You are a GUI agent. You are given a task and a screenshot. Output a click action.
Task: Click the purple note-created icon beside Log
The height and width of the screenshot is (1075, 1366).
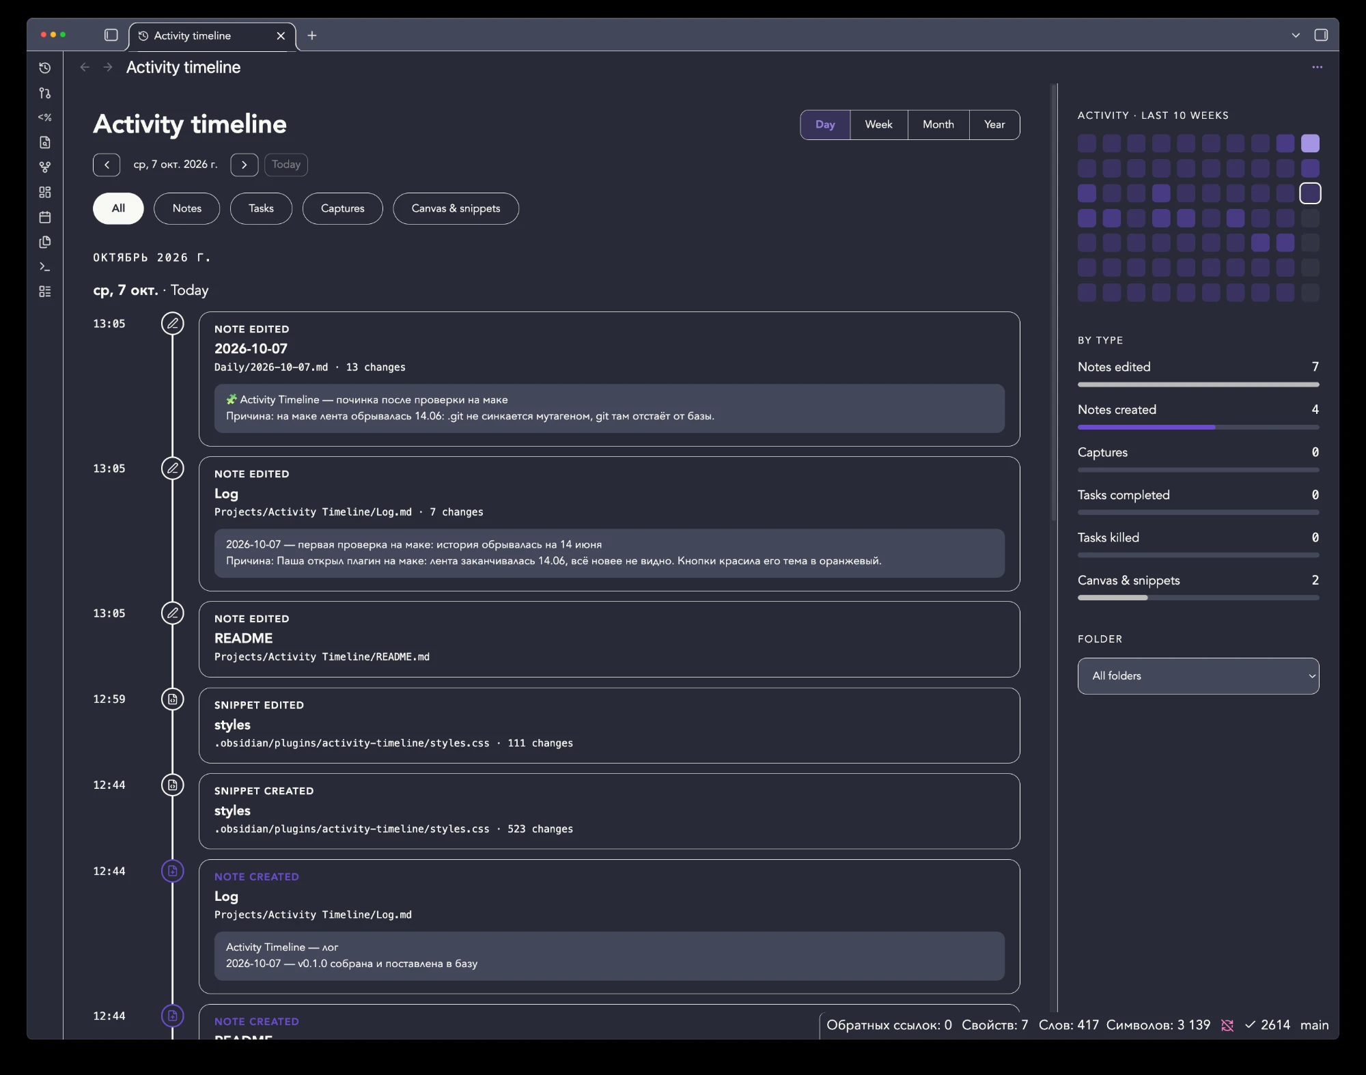click(173, 871)
